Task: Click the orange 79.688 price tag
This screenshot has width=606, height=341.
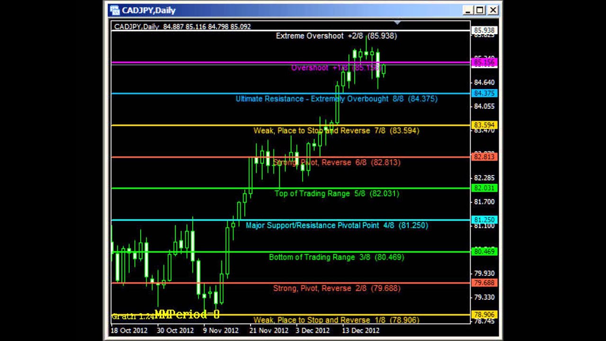Action: click(x=484, y=283)
